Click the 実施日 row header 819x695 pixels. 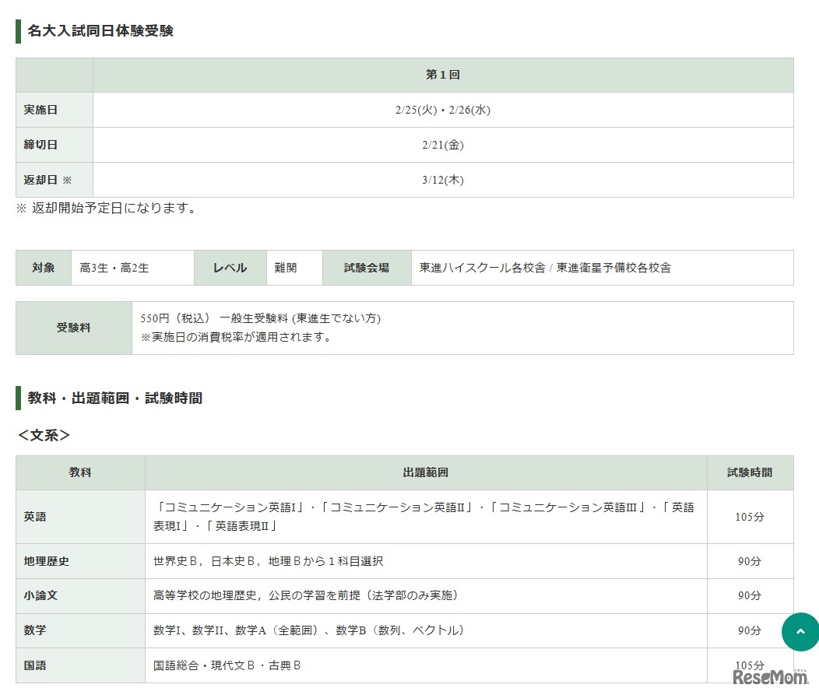(x=40, y=110)
